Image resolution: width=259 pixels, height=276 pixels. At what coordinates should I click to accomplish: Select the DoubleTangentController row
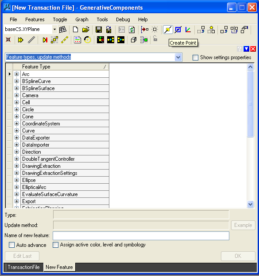pos(65,159)
